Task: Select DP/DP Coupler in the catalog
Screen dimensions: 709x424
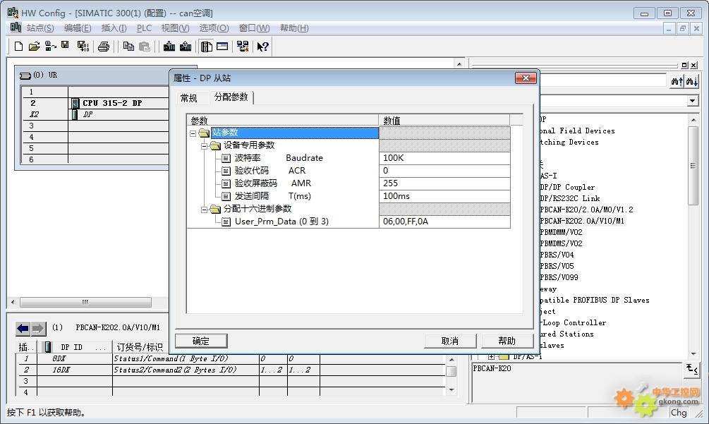Action: [567, 187]
